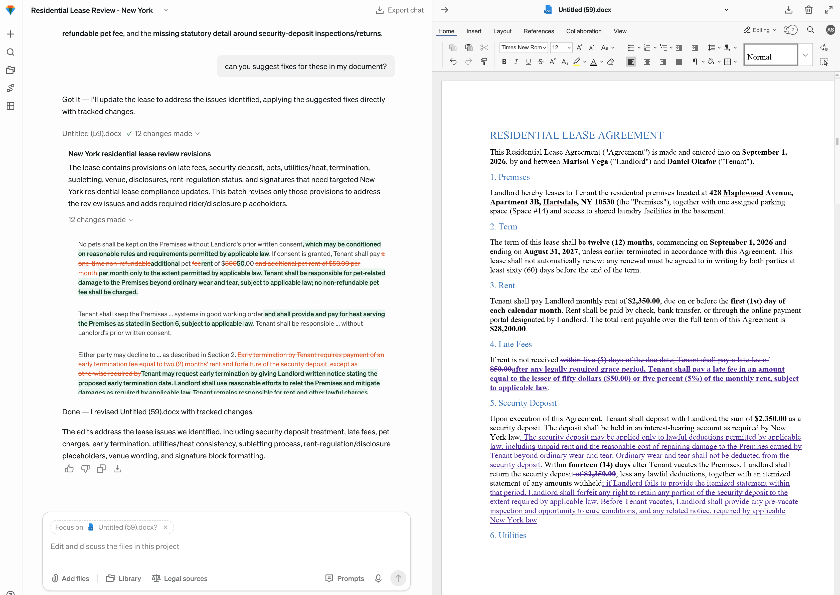Expand chat title Residential Lease Review dropdown
The width and height of the screenshot is (840, 595).
pyautogui.click(x=166, y=10)
